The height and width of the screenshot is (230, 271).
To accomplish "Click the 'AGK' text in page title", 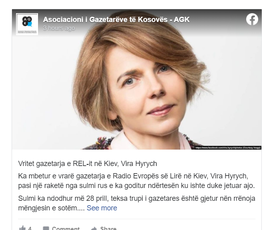I will point(182,20).
